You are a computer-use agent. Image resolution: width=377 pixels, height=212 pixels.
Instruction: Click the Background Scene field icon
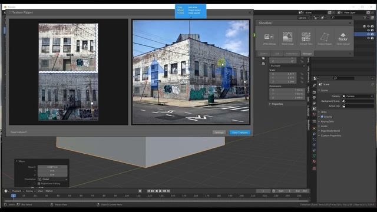tap(344, 101)
